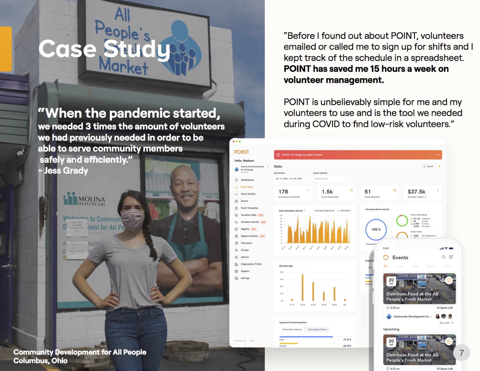Image resolution: width=480 pixels, height=371 pixels.
Task: Select the All tab in phone Events
Action: 385,266
